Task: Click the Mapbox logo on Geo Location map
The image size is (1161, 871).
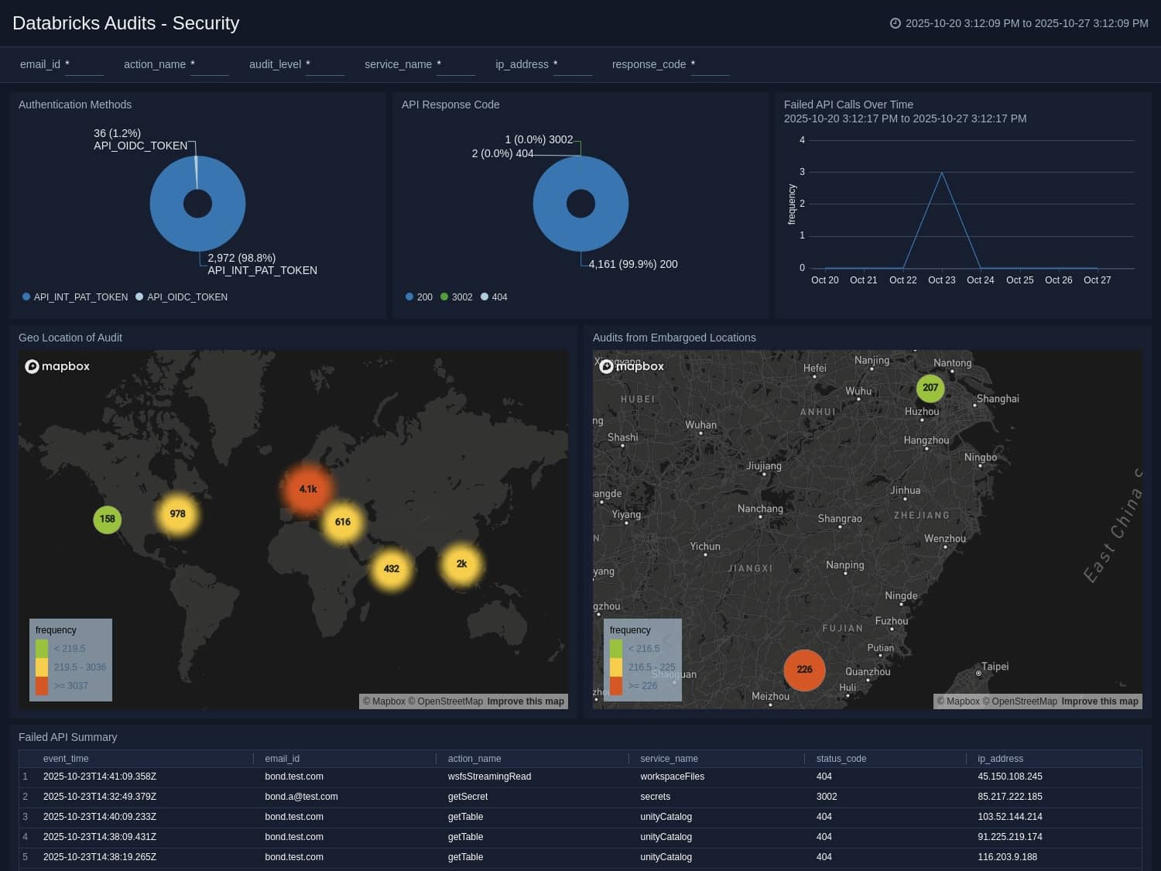Action: pyautogui.click(x=57, y=366)
